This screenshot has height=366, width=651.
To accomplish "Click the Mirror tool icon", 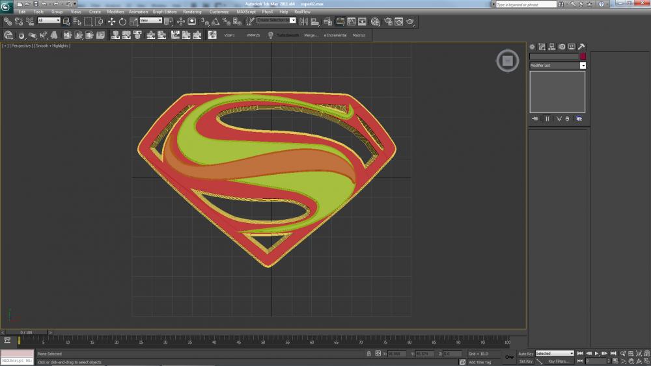I will tap(304, 21).
